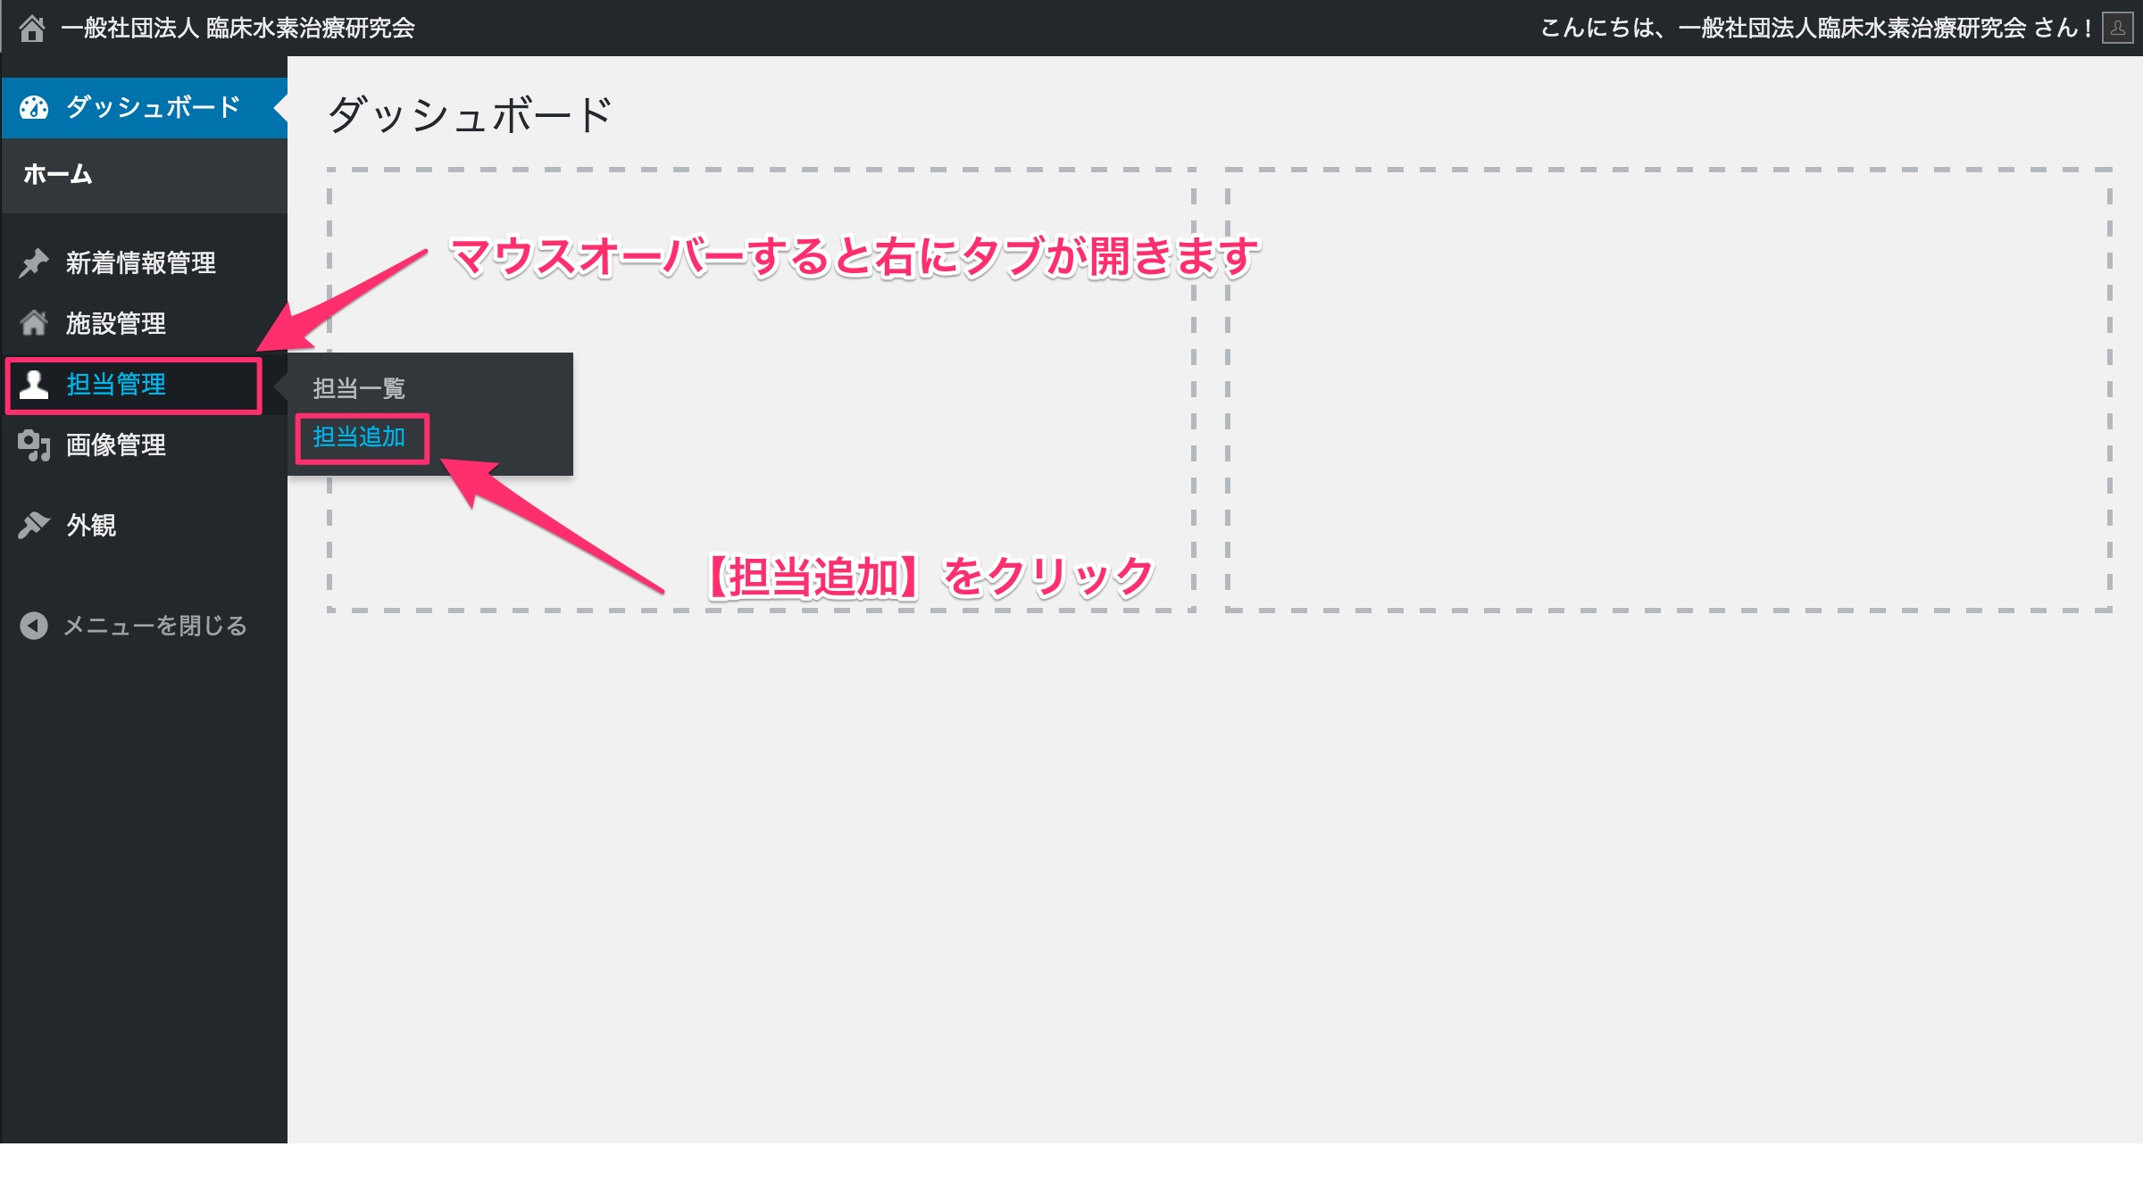The height and width of the screenshot is (1180, 2143).
Task: Open 画像管理 menu
Action: [x=115, y=445]
